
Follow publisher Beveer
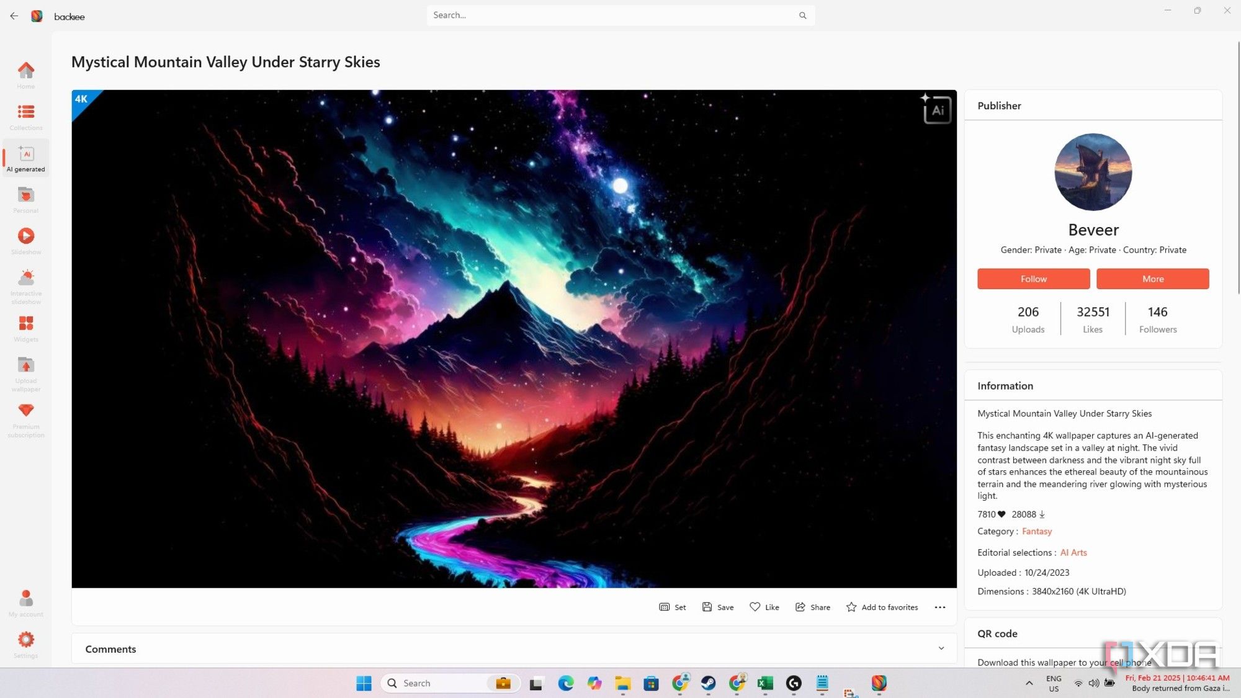pos(1034,279)
